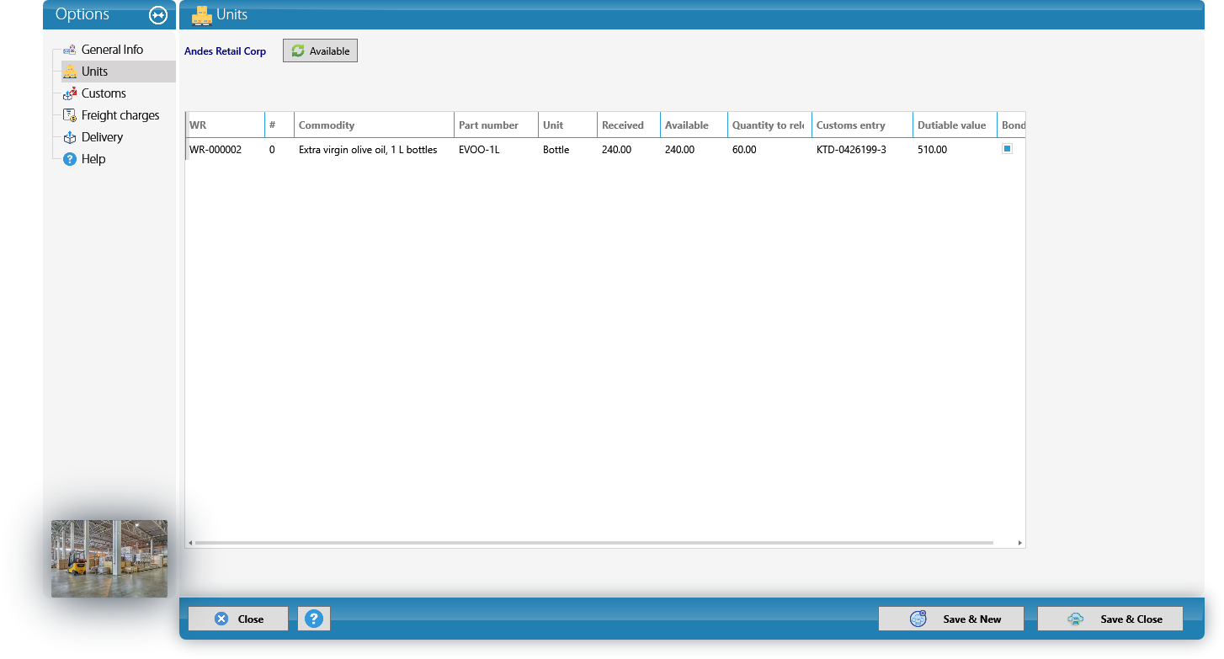The width and height of the screenshot is (1224, 659).
Task: Click the Bottle unit cell
Action: 567,150
